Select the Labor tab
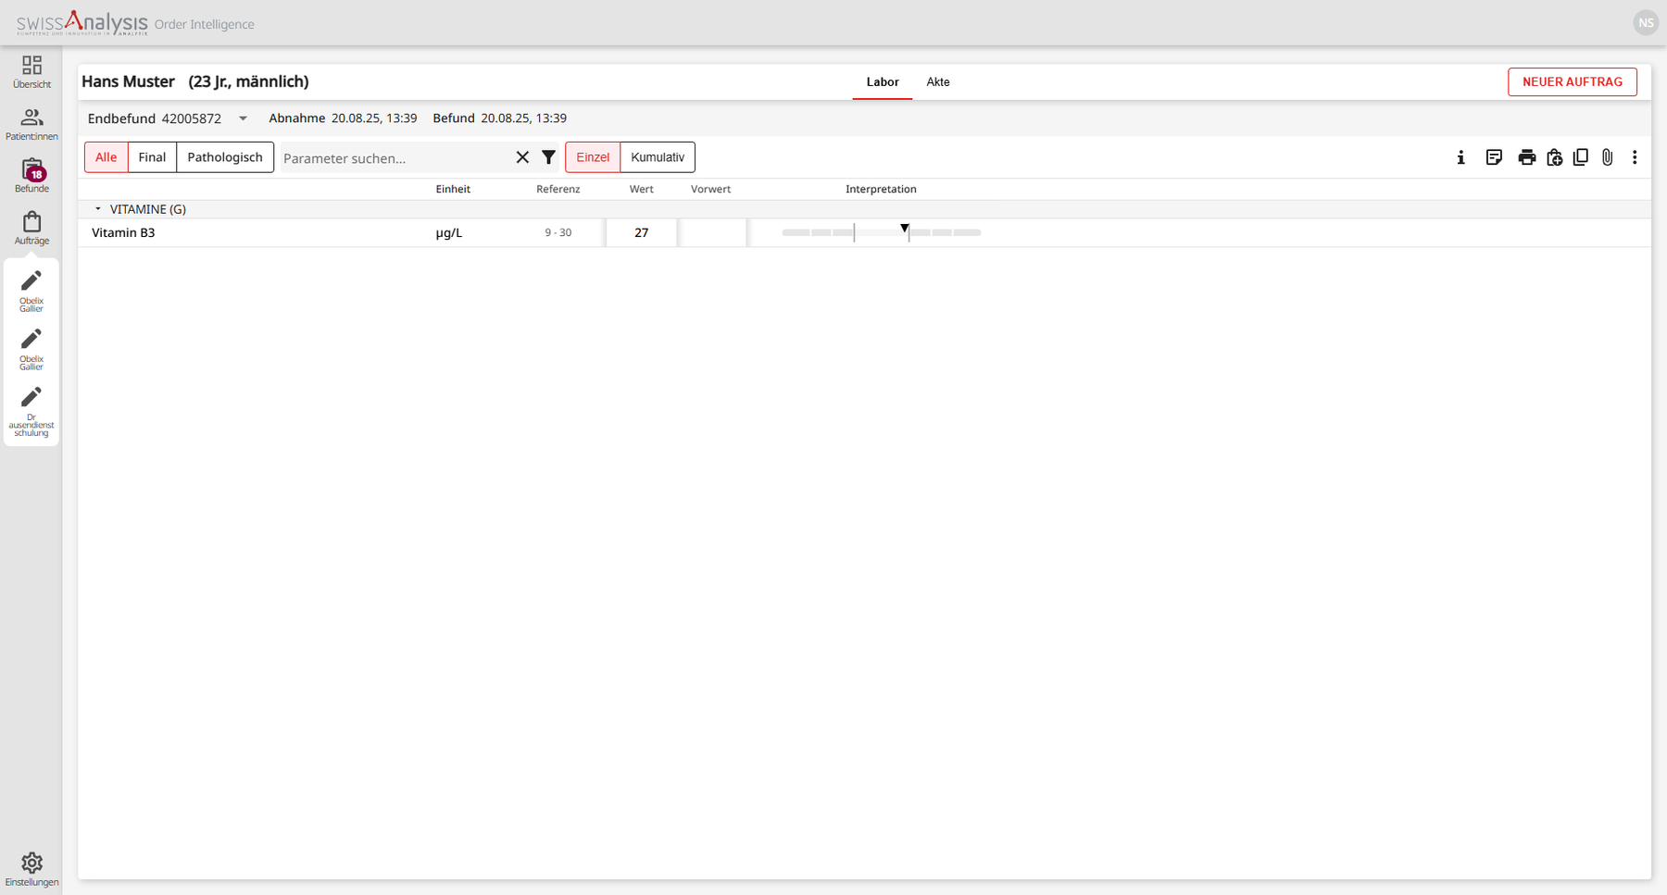 click(882, 81)
